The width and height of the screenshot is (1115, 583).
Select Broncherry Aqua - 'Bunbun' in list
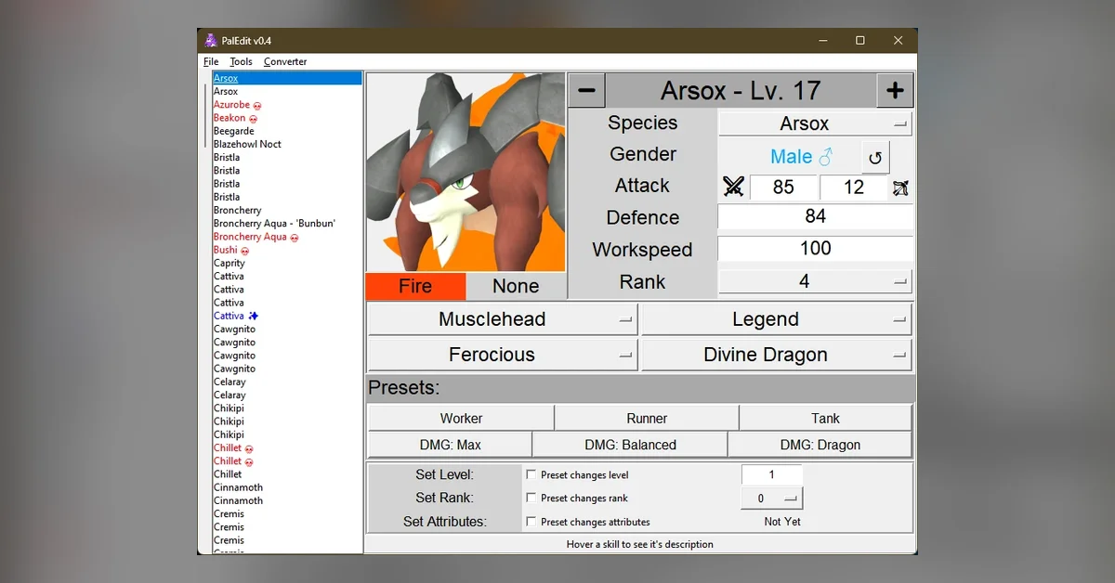coord(274,223)
